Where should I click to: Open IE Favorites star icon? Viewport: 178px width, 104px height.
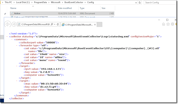pos(168,24)
